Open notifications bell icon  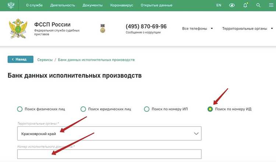tap(245, 5)
